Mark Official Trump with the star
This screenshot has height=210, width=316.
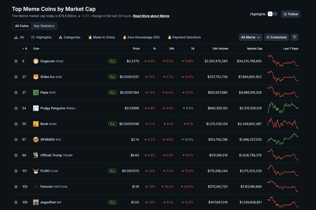pos(16,155)
